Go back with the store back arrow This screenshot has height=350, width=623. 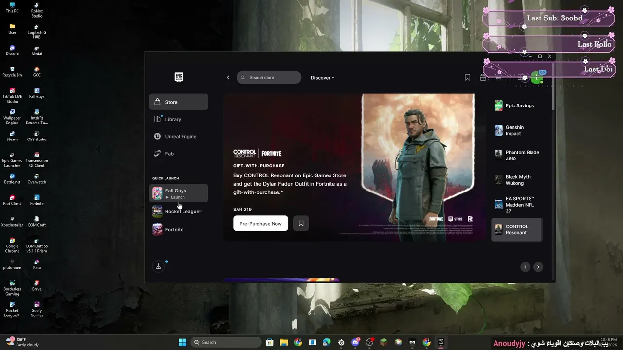point(228,78)
